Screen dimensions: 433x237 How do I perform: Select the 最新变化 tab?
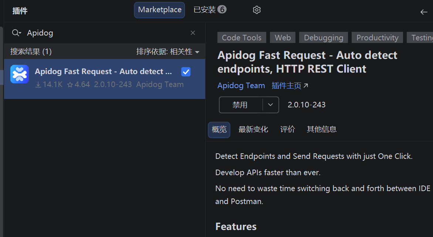click(253, 129)
